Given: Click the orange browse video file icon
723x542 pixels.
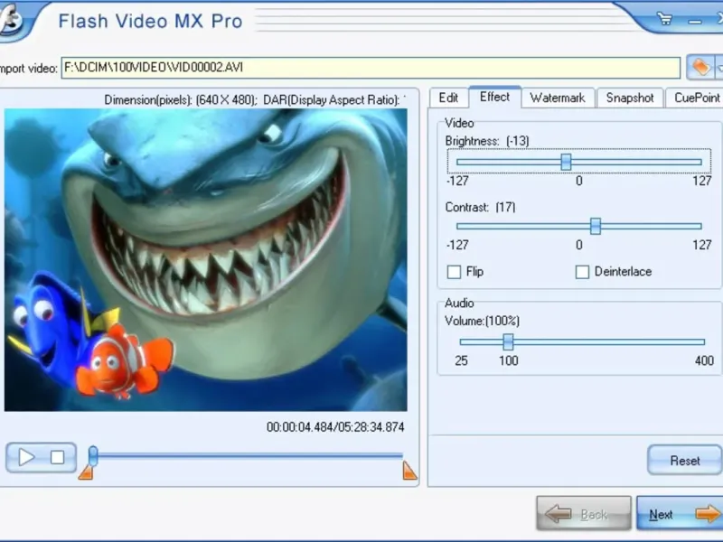Looking at the screenshot, I should 700,67.
